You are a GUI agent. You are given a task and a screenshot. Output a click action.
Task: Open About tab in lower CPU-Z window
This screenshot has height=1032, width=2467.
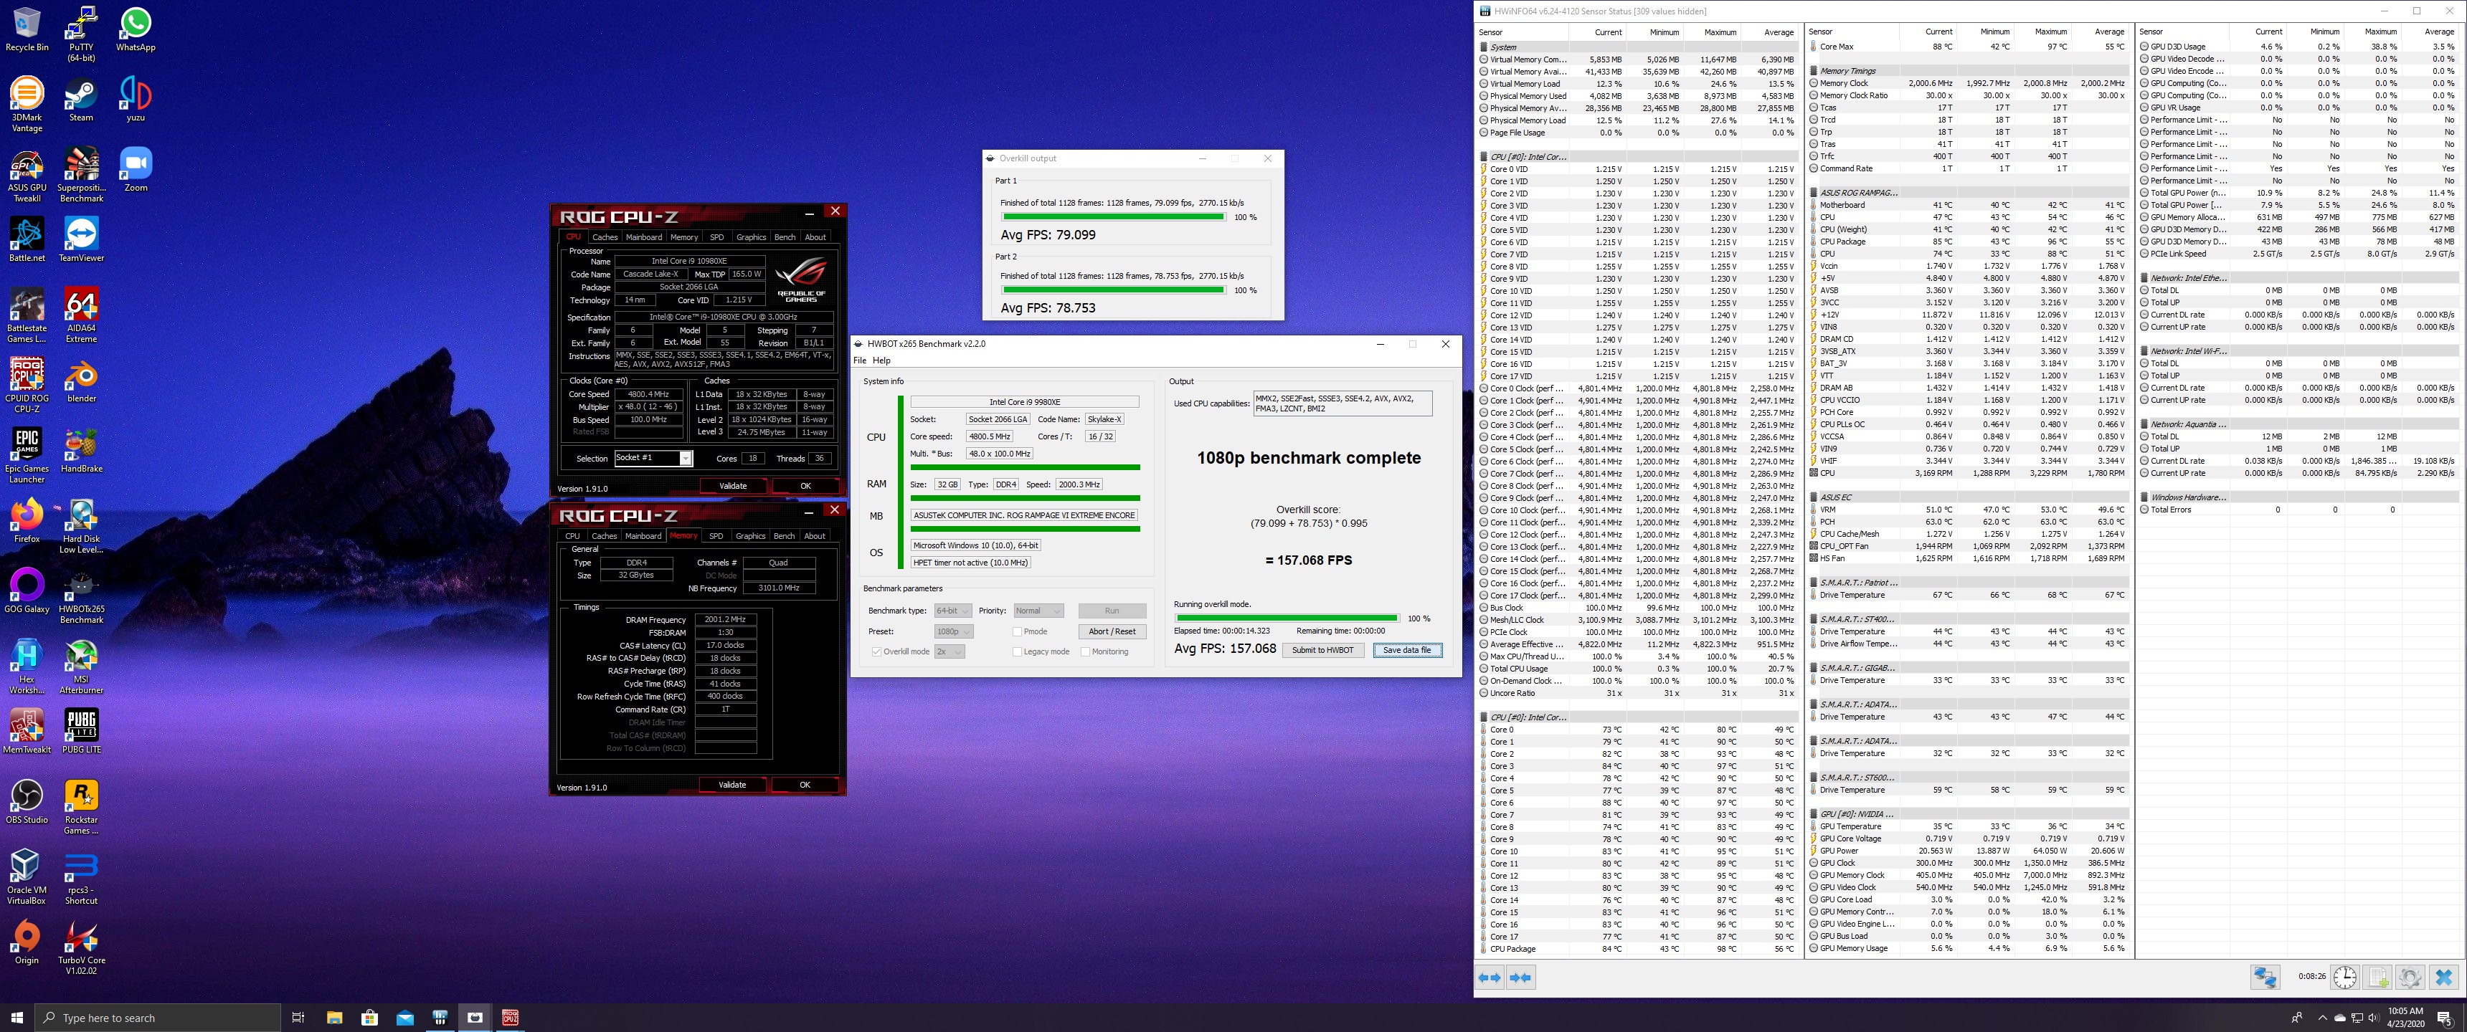coord(815,536)
